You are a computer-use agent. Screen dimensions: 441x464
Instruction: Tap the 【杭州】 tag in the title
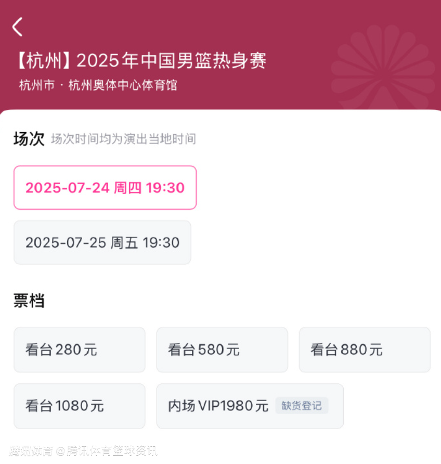point(44,61)
